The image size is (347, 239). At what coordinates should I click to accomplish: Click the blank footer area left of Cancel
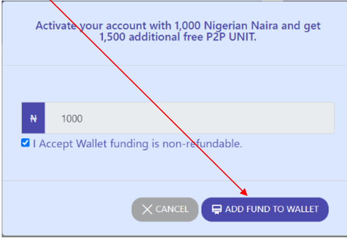(66, 209)
